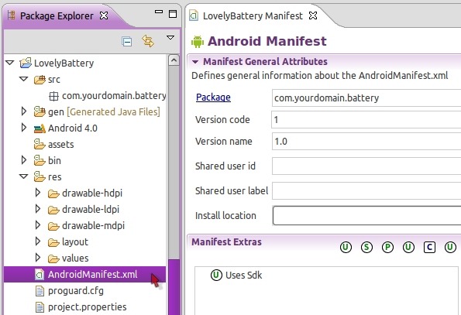Image resolution: width=461 pixels, height=315 pixels.
Task: Click the res folder icon
Action: (x=40, y=176)
